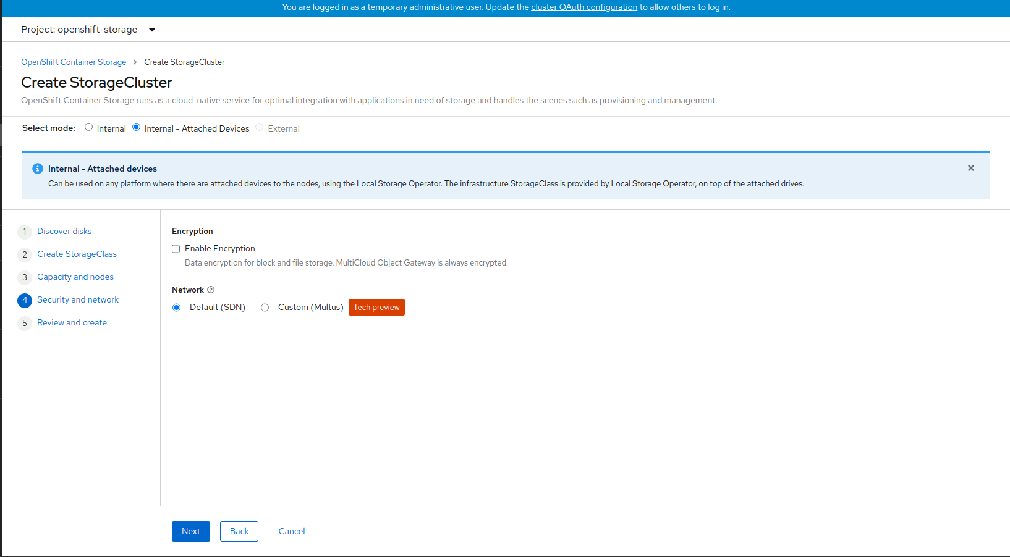Click the Back button
The width and height of the screenshot is (1010, 557).
[x=239, y=531]
